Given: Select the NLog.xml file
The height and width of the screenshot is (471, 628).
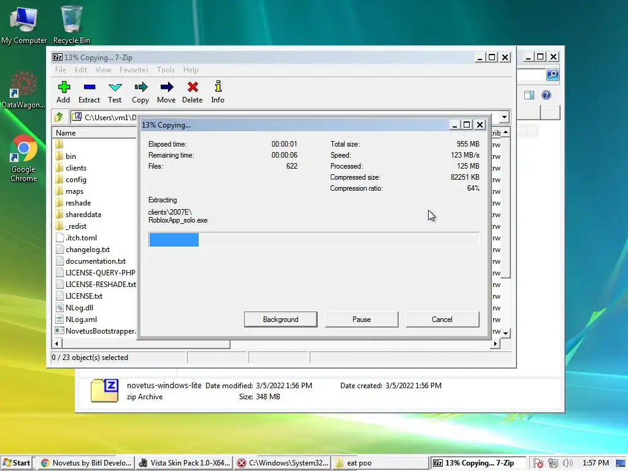Looking at the screenshot, I should point(81,319).
